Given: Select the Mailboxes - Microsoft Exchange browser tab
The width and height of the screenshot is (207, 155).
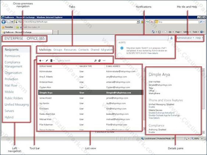Looking at the screenshot, I should pyautogui.click(x=27, y=32).
